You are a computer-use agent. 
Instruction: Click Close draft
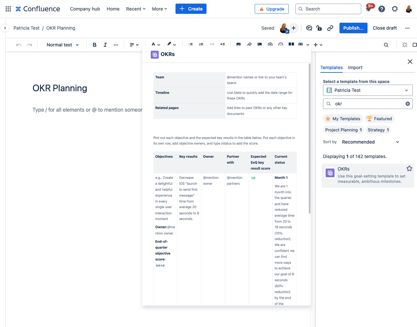[x=385, y=28]
